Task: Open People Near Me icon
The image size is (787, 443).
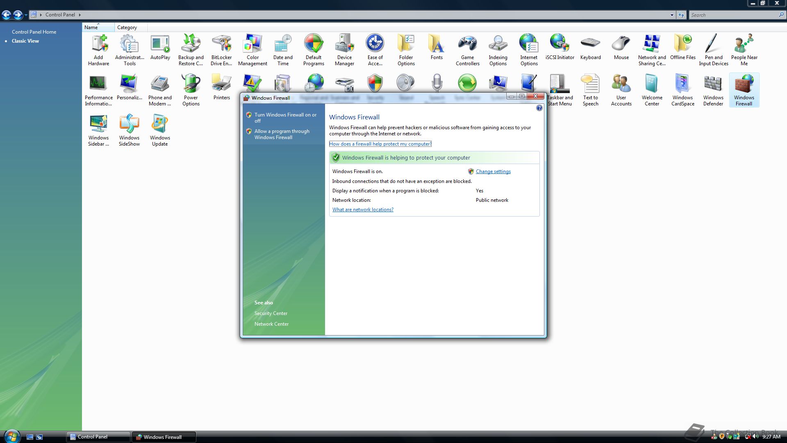Action: (x=744, y=50)
